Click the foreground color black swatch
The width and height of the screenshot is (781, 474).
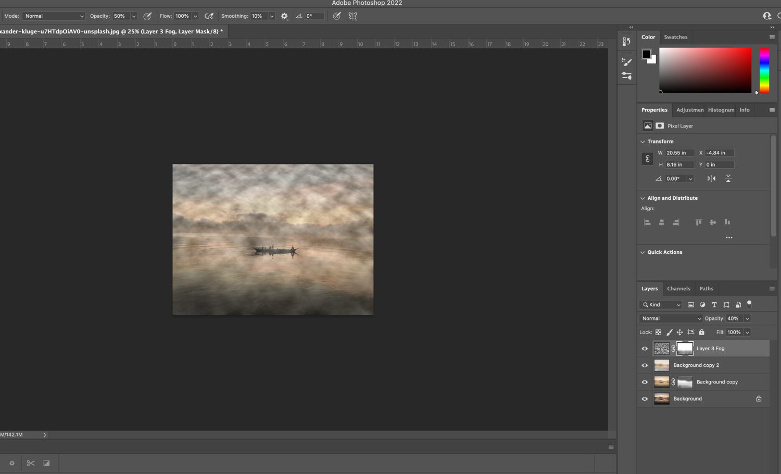(x=646, y=54)
